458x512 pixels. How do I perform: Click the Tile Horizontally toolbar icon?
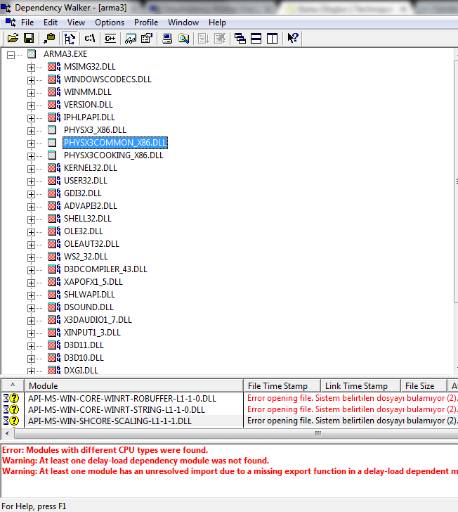click(256, 38)
